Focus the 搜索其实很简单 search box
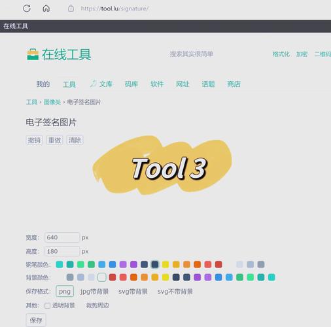331x327 pixels. [192, 54]
